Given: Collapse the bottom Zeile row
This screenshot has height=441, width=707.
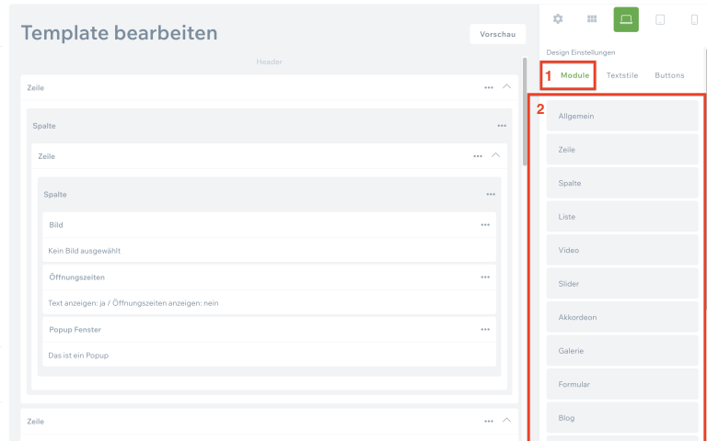Looking at the screenshot, I should [x=506, y=421].
